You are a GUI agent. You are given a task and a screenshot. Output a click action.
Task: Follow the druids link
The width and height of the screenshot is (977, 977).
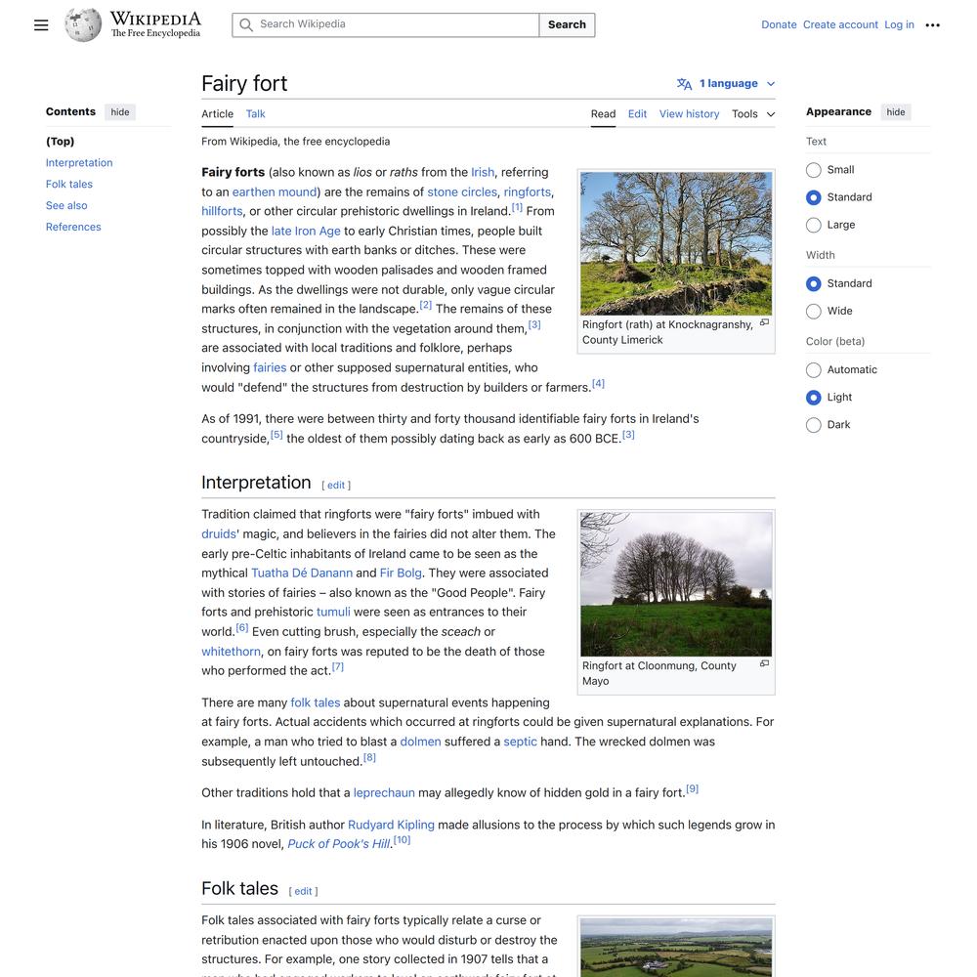click(x=219, y=534)
